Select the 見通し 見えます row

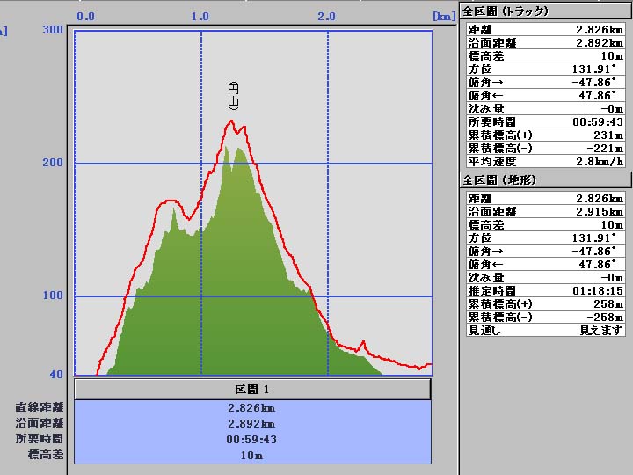[545, 330]
